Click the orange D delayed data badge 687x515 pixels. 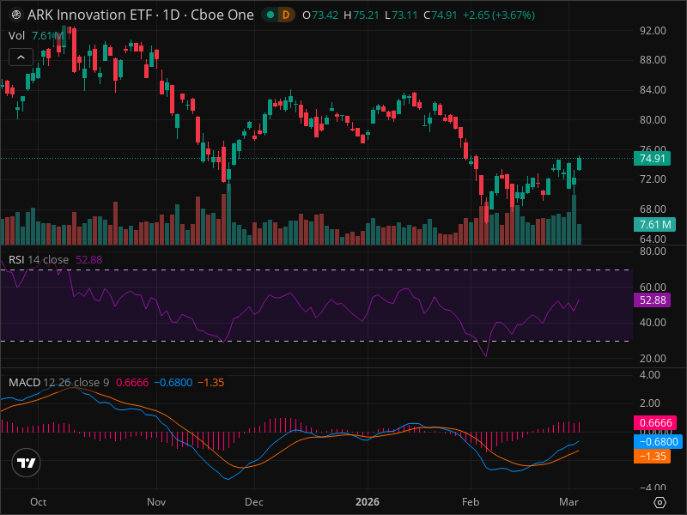coord(286,15)
